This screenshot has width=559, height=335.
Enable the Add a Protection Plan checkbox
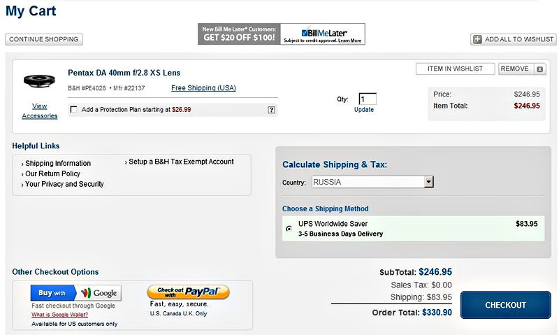[74, 110]
